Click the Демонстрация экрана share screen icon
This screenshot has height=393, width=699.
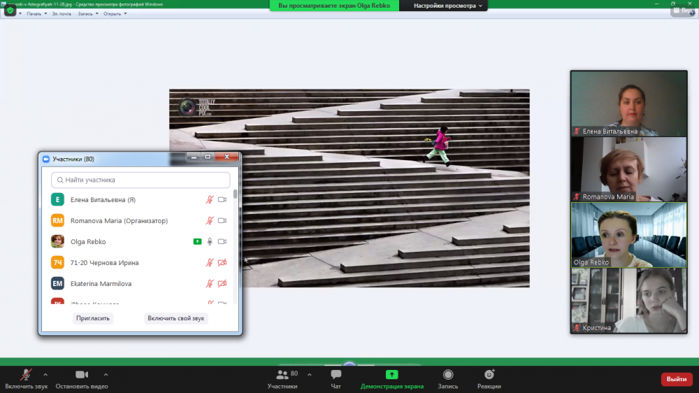(x=391, y=375)
